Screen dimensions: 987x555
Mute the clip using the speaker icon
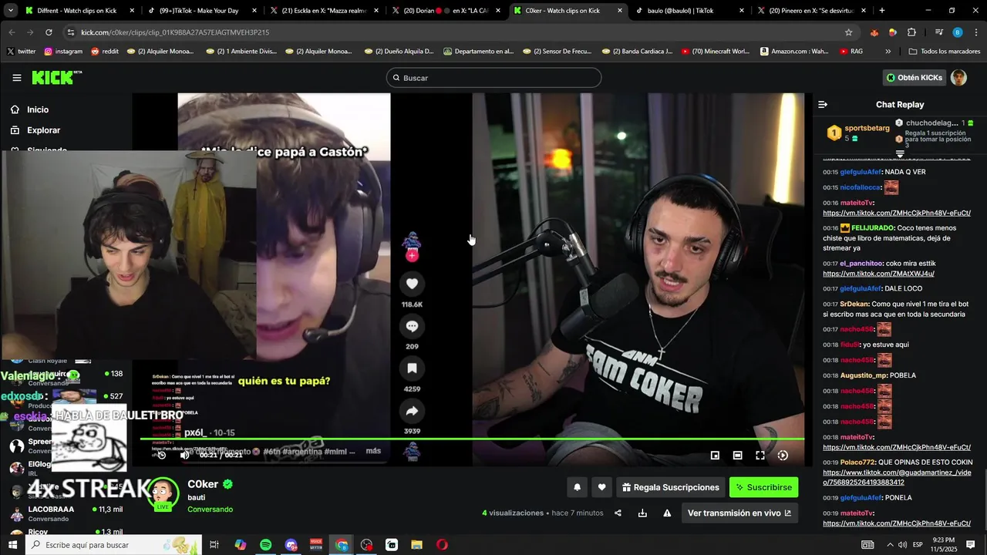pos(184,455)
